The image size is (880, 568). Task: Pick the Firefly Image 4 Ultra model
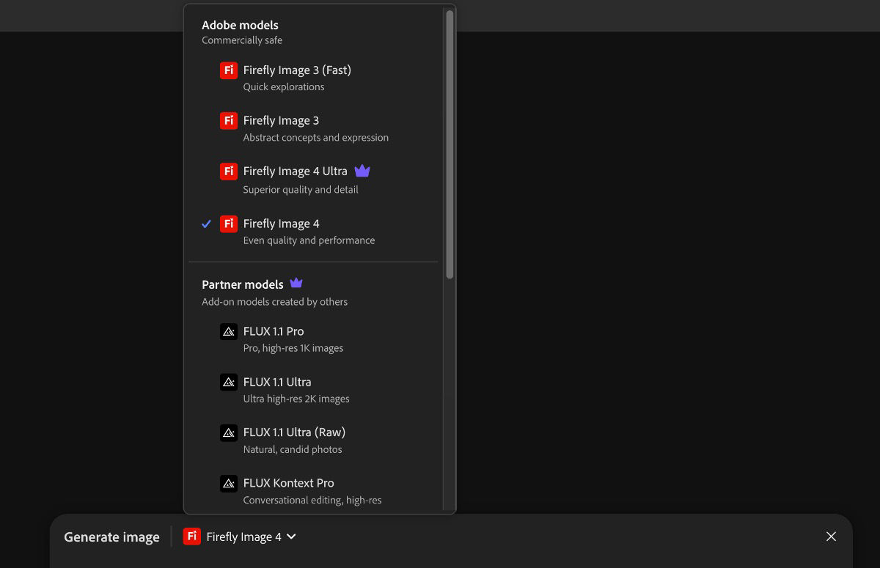point(314,180)
